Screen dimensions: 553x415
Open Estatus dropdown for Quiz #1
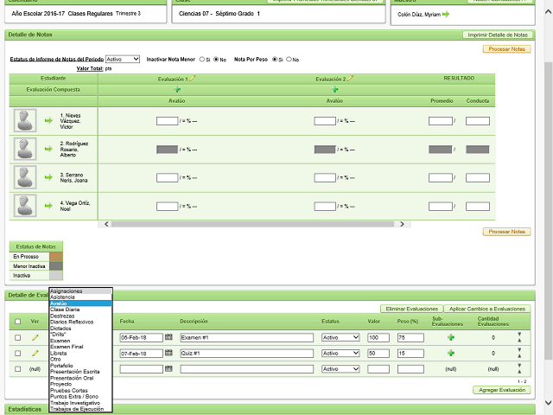340,353
